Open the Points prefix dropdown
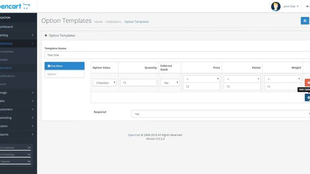Viewport: 310px width, 174px height. coord(242,79)
